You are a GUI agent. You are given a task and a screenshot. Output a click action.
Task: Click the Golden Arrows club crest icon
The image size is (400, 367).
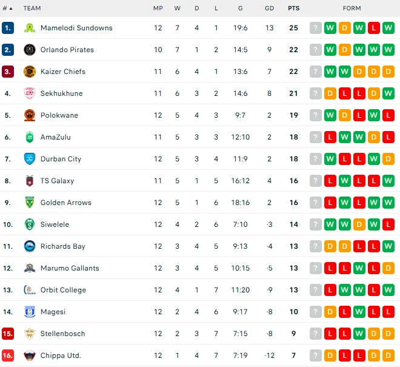[x=30, y=203]
